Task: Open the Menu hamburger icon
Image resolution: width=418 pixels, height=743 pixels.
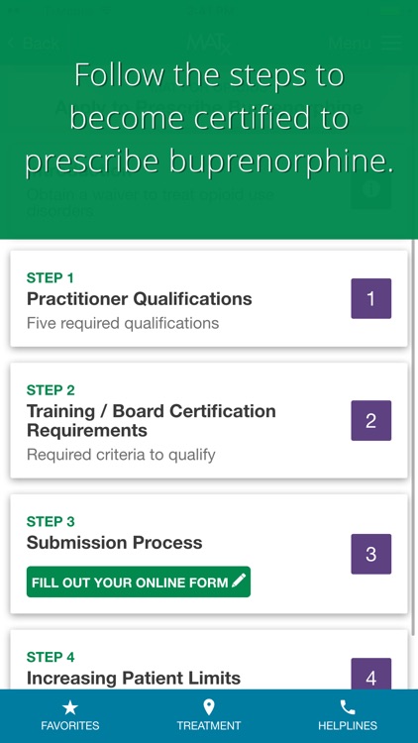Action: click(391, 44)
